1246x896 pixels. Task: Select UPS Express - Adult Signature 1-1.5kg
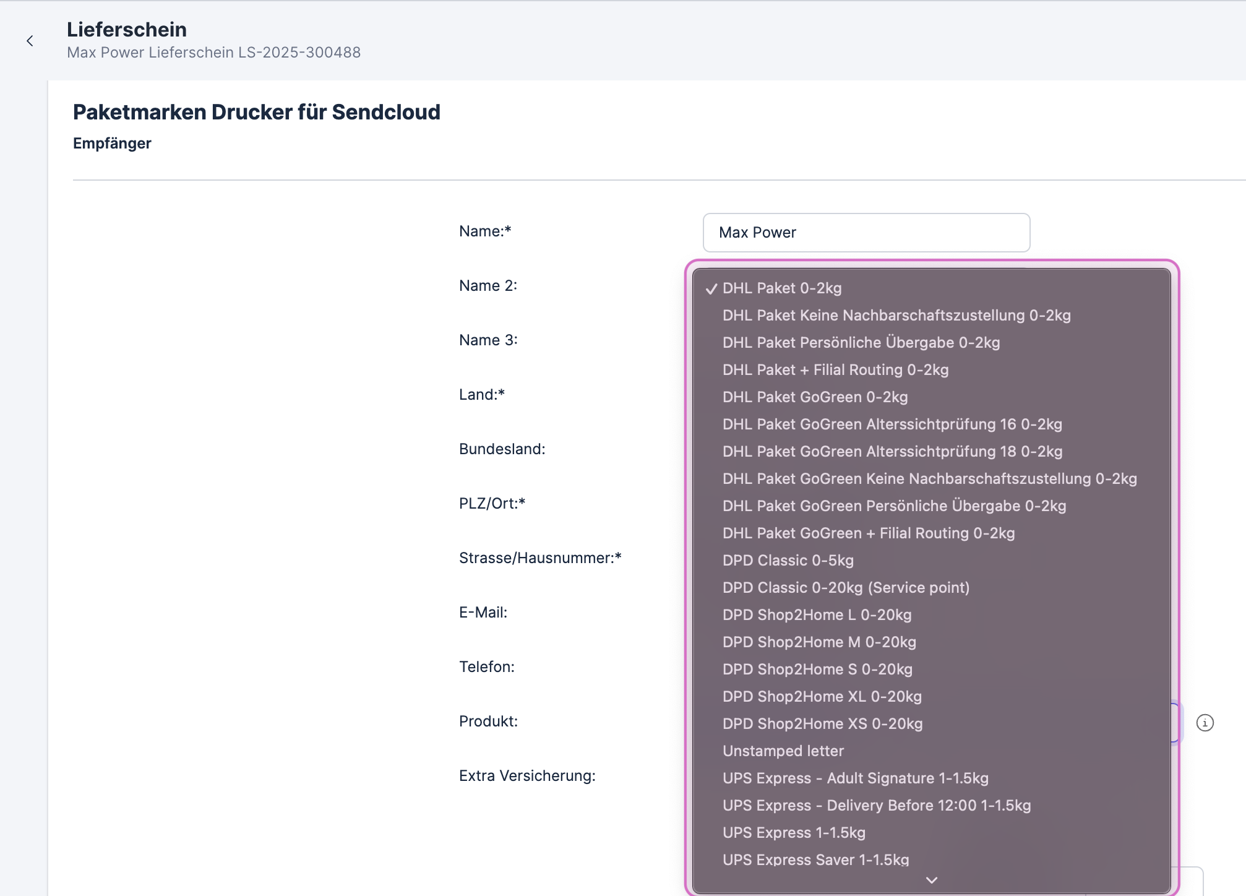(x=856, y=778)
